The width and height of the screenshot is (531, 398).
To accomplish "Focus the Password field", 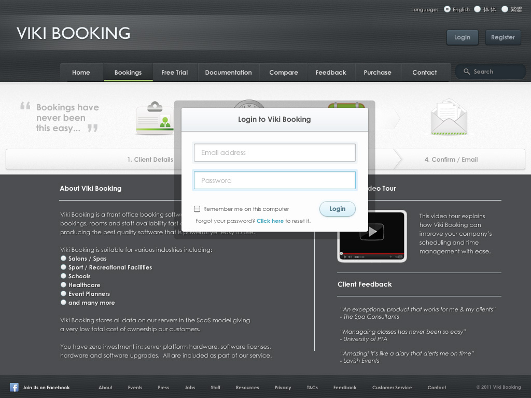I will (275, 180).
